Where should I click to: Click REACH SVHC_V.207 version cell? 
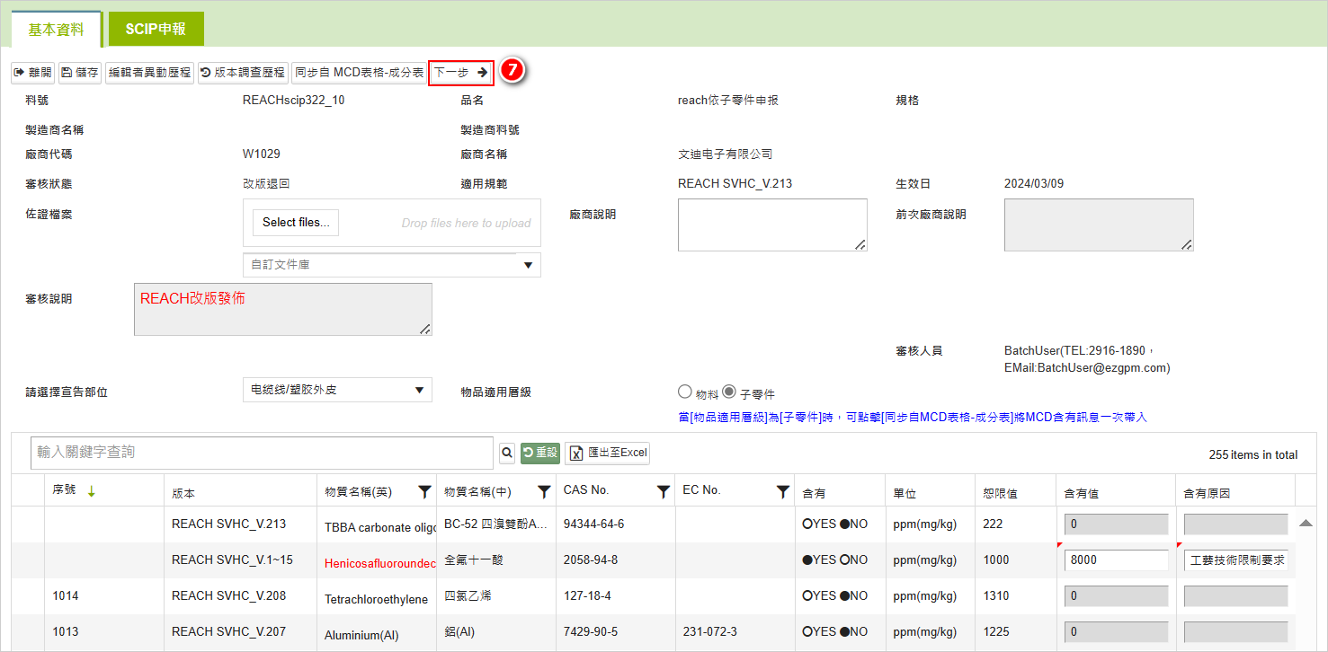point(228,631)
